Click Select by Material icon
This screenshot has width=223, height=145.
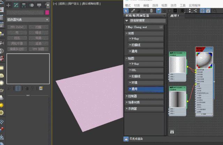[215, 11]
